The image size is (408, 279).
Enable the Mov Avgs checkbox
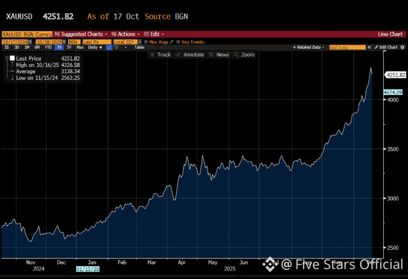146,42
